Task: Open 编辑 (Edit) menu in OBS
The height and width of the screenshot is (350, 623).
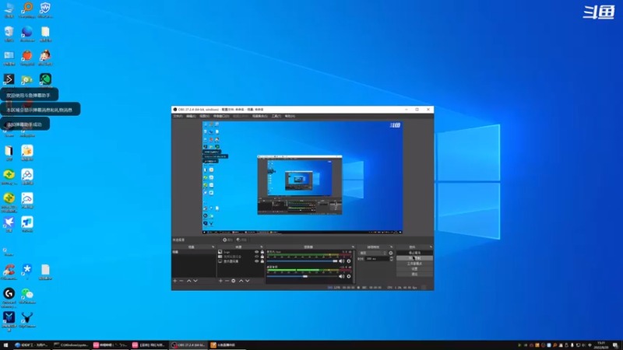Action: [x=191, y=116]
